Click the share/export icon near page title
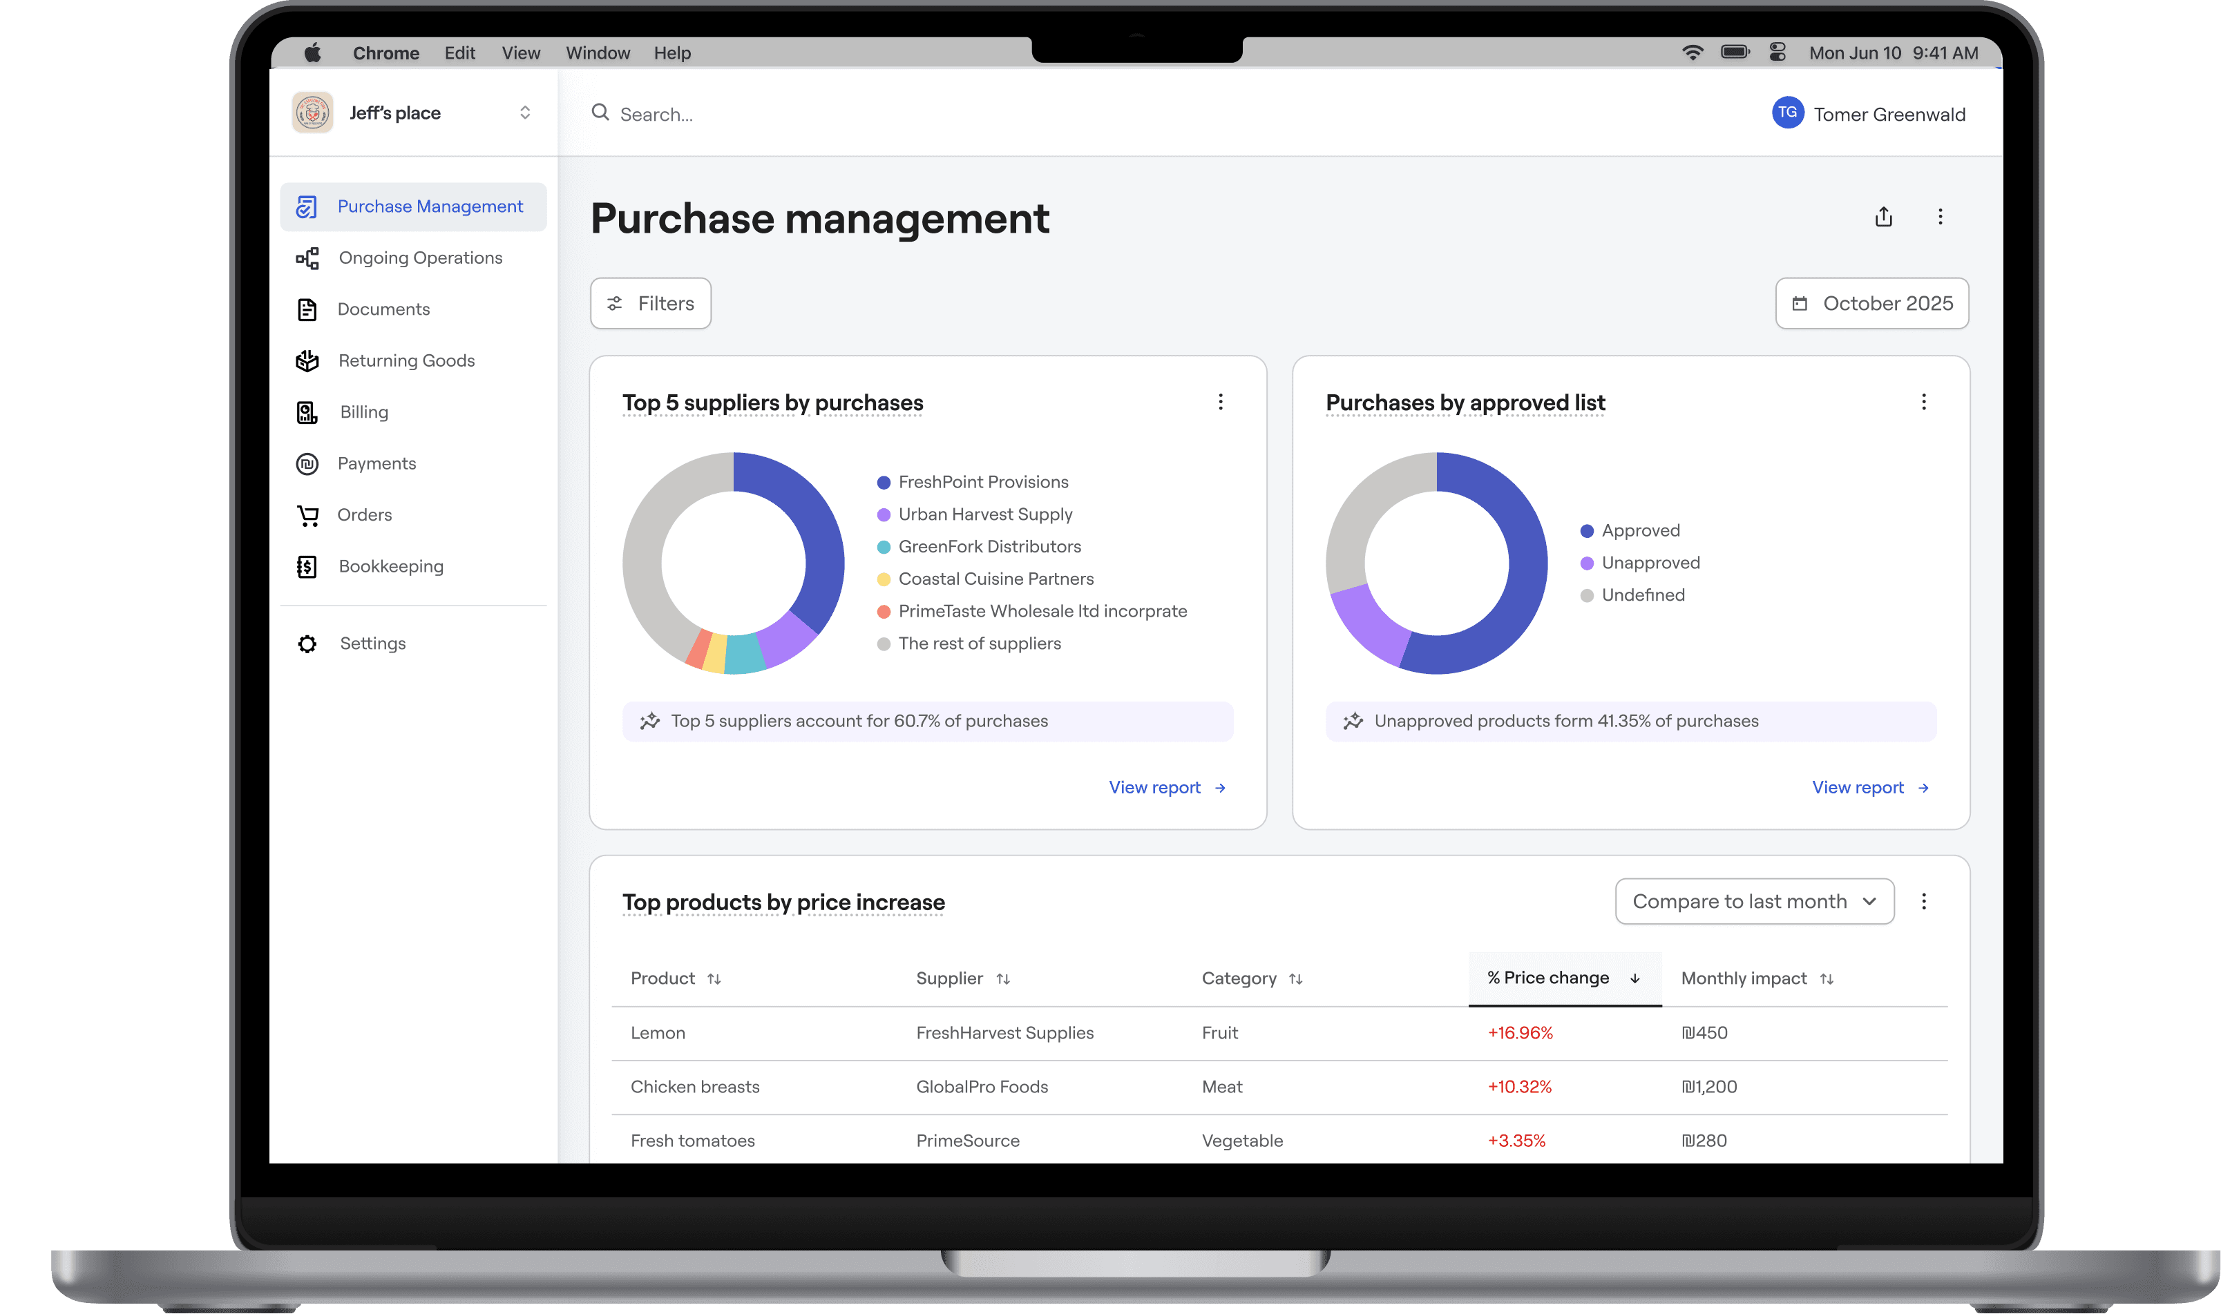Image resolution: width=2221 pixels, height=1314 pixels. point(1883,217)
